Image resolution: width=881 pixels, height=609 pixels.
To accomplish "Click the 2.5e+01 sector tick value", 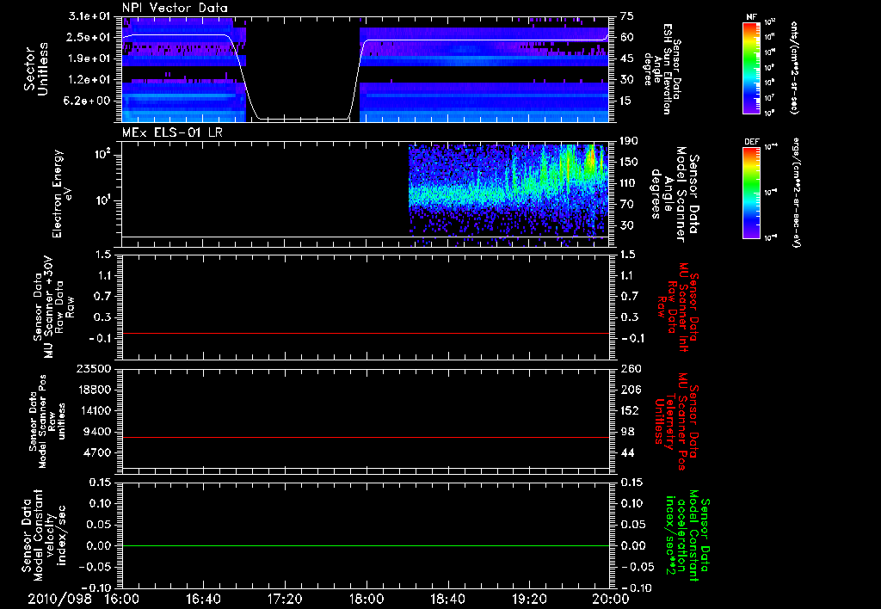I will [x=89, y=37].
